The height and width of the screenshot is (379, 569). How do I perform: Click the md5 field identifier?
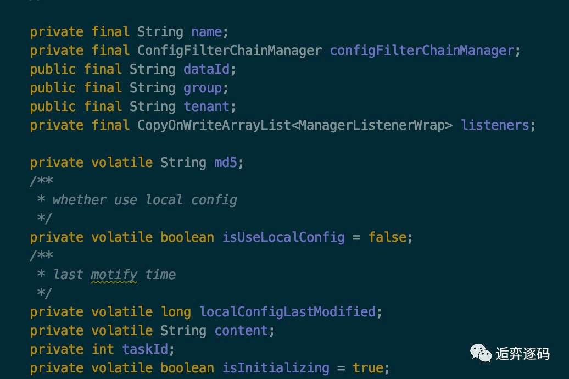[x=225, y=163]
